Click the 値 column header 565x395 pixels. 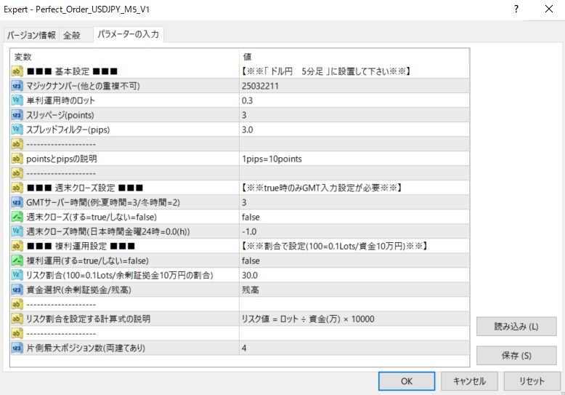tap(354, 57)
